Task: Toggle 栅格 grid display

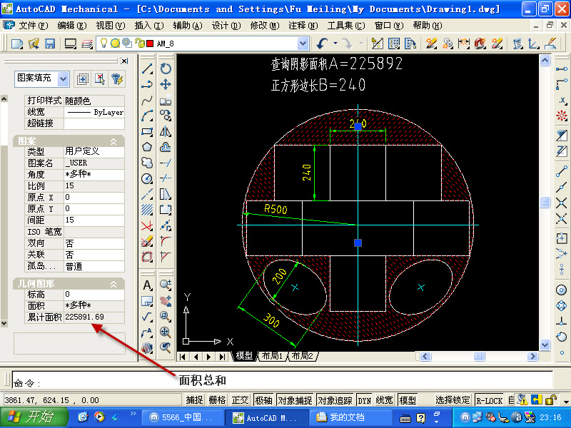Action: (x=218, y=400)
